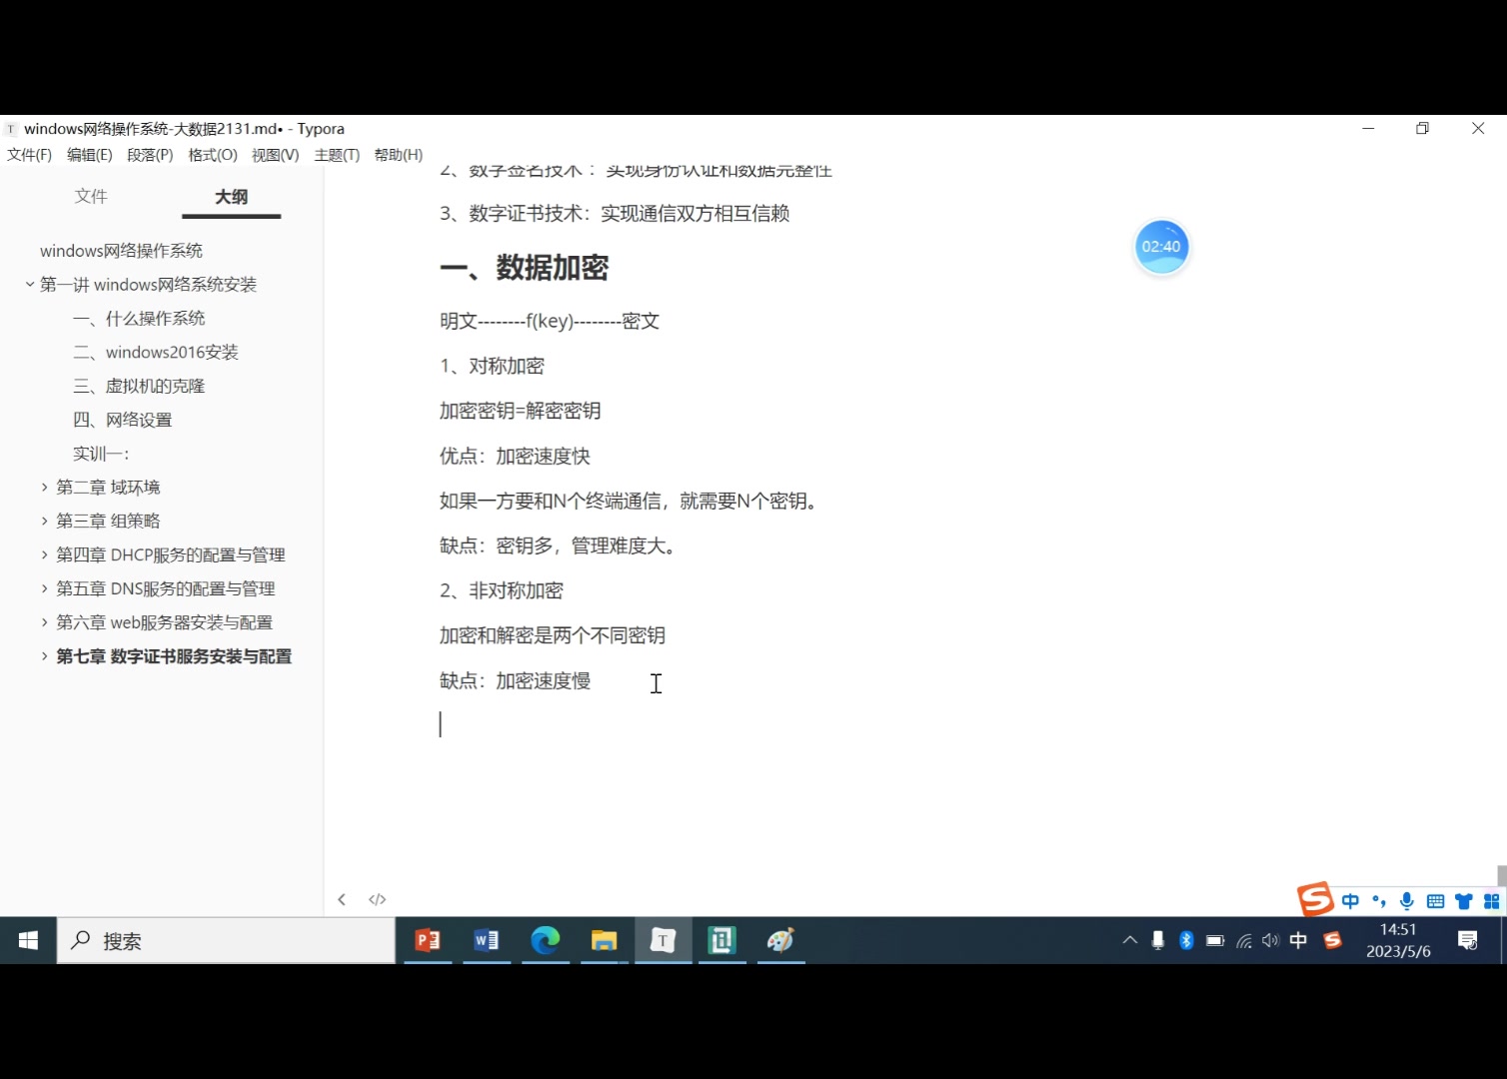Jump to 三、虚拟机的克隆 outline item
The height and width of the screenshot is (1079, 1507).
point(139,387)
